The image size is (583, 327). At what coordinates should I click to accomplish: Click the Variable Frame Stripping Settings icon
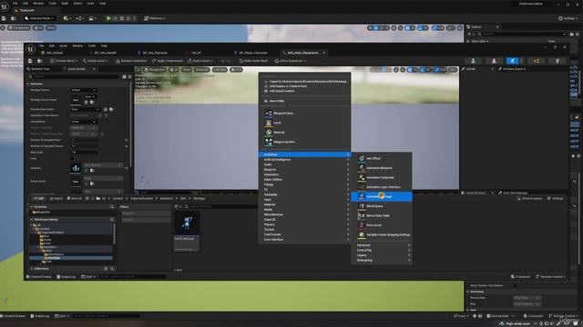click(x=362, y=234)
